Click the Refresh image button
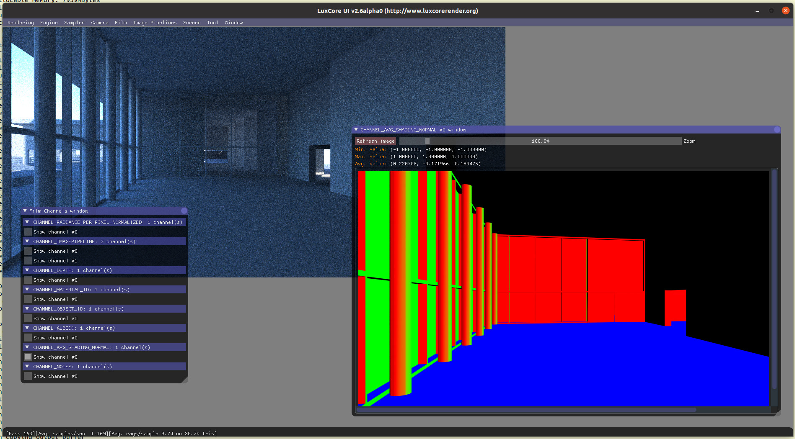This screenshot has height=439, width=795. tap(375, 141)
